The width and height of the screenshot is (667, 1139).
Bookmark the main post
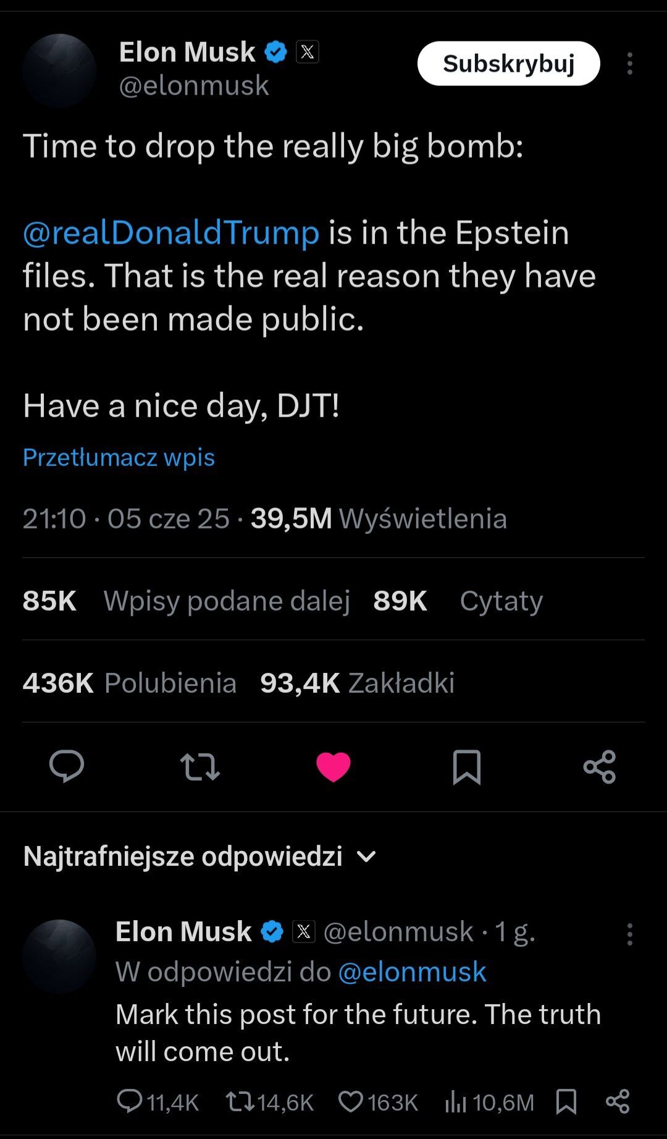(466, 766)
